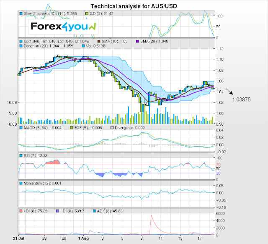Click the Divergence gray legend square

tap(112, 128)
